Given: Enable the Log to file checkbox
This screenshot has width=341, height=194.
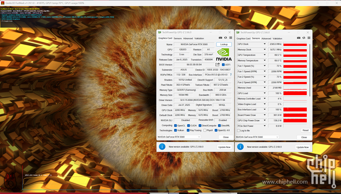Looking at the screenshot, I should coord(239,131).
